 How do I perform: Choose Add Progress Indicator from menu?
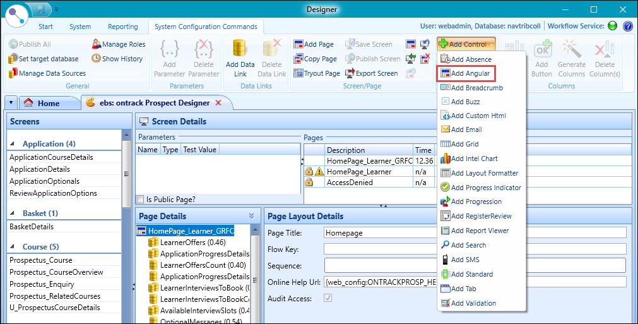(x=480, y=188)
